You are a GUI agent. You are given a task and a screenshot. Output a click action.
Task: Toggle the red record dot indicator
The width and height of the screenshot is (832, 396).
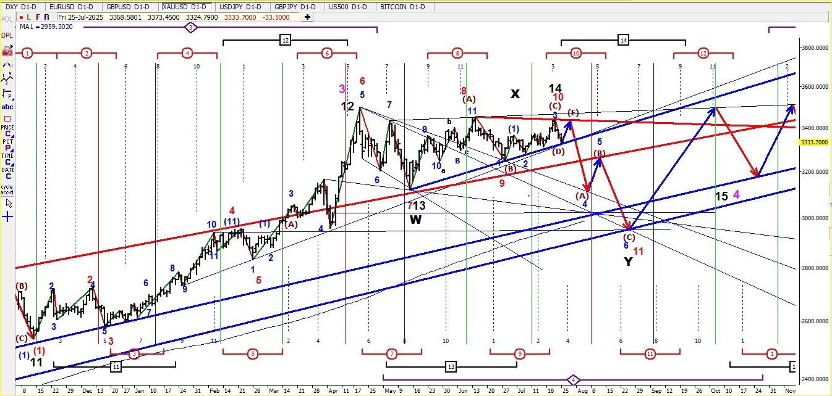22,17
